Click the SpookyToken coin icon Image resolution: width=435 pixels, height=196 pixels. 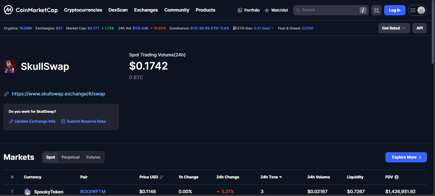click(28, 192)
